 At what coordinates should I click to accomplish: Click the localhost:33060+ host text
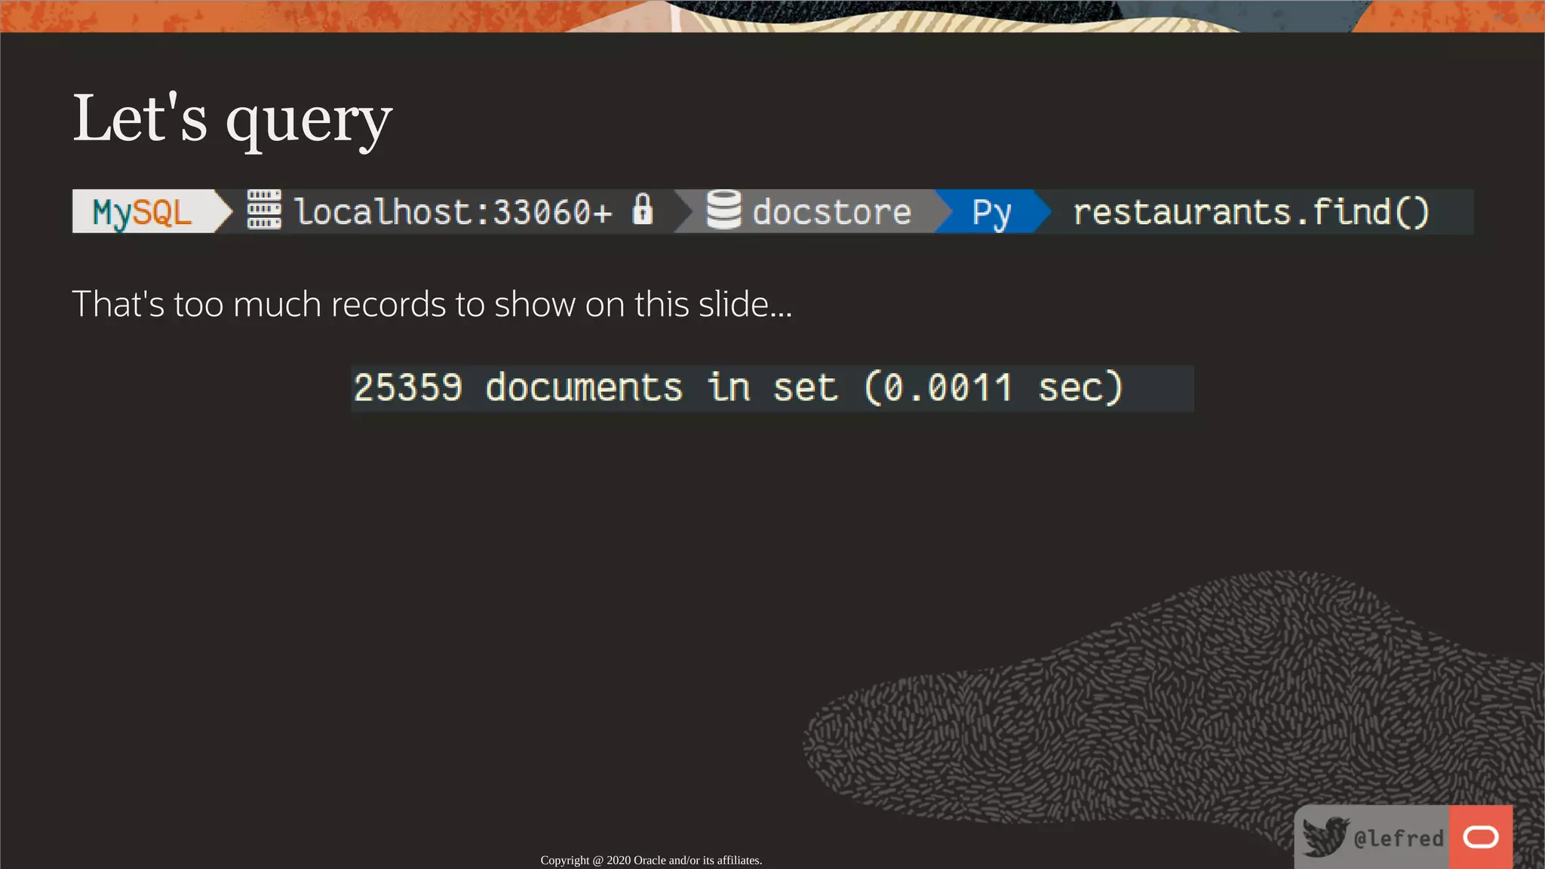453,212
